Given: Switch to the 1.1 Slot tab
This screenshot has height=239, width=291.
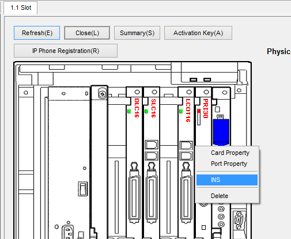Looking at the screenshot, I should 21,7.
